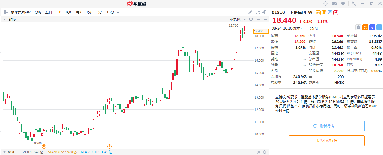Expand the 指标 indicators triangle
Viewport: 383px width, 155px height.
pyautogui.click(x=4, y=19)
